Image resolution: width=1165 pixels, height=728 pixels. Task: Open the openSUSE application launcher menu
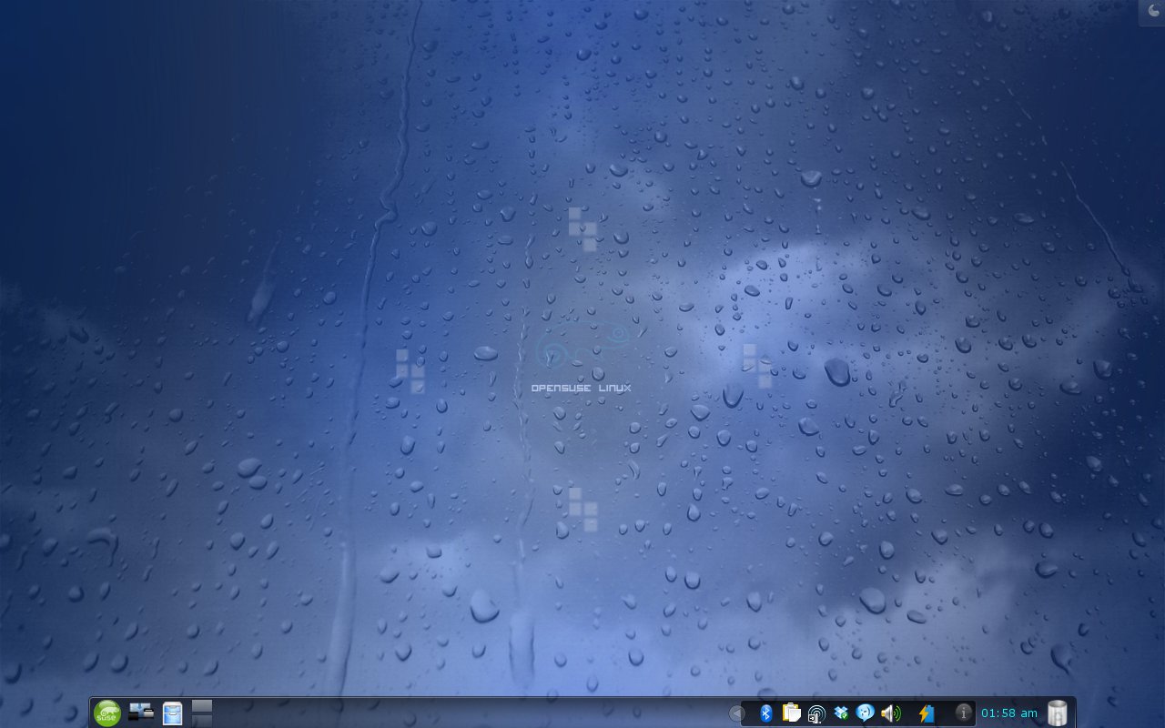[x=106, y=713]
